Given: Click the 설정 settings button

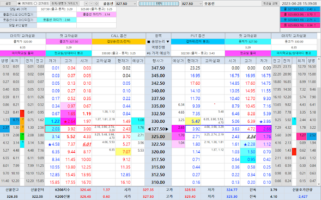Looking at the screenshot, I should [8, 3].
